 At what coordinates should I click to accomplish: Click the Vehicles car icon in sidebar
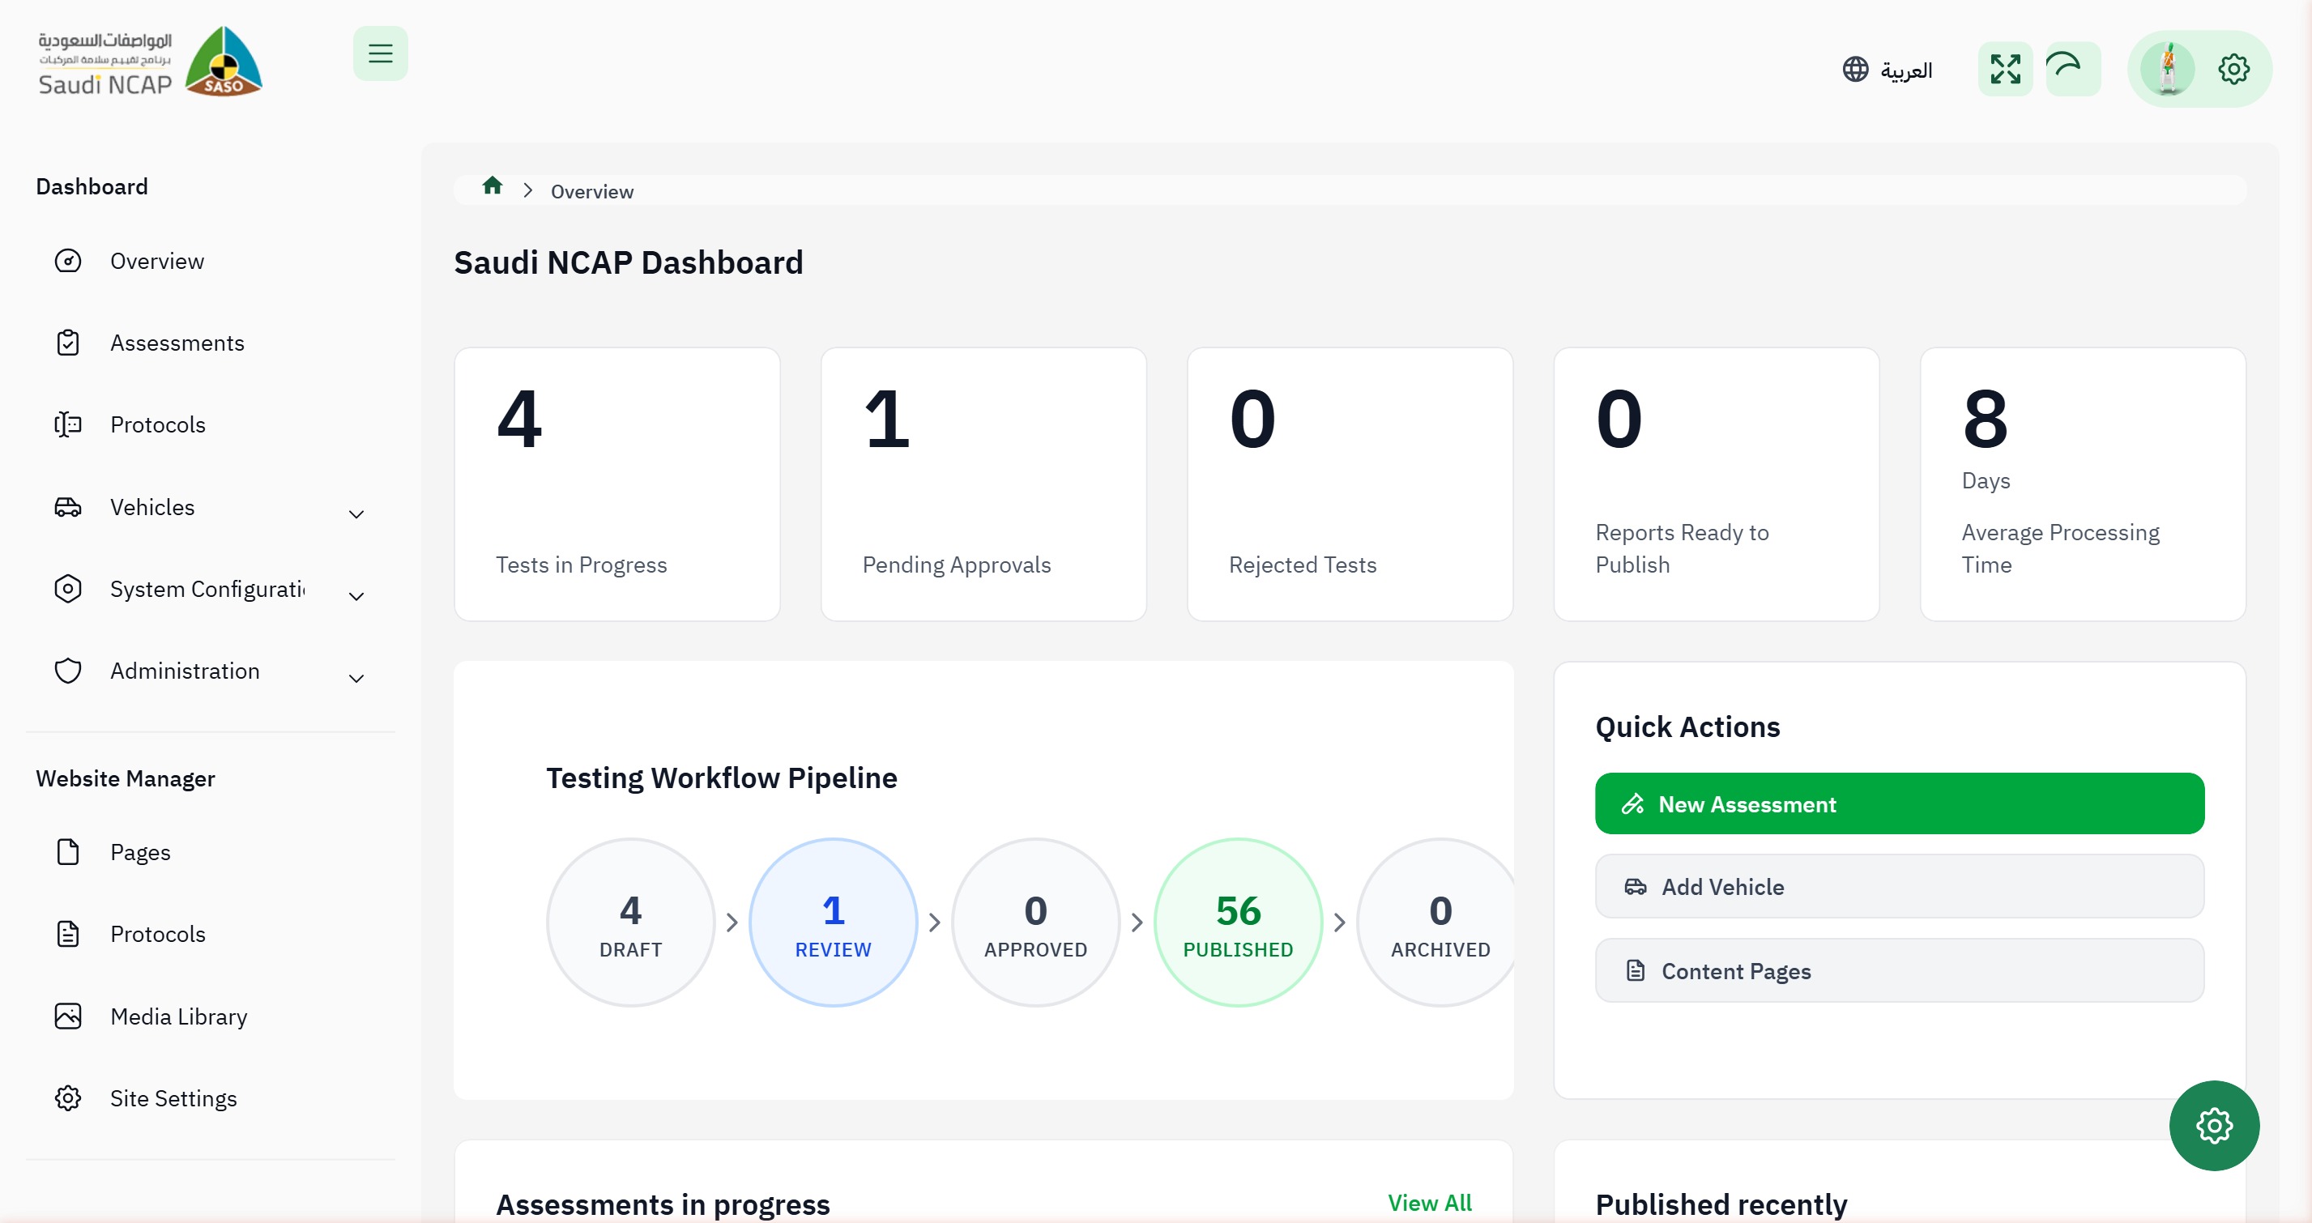(68, 507)
